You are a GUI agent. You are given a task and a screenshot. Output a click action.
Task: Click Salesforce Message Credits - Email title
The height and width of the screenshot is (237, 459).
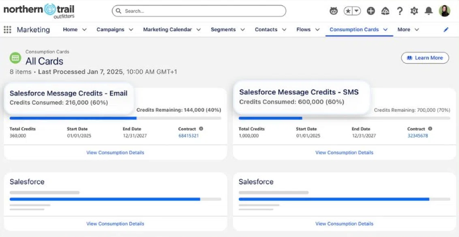pos(69,93)
